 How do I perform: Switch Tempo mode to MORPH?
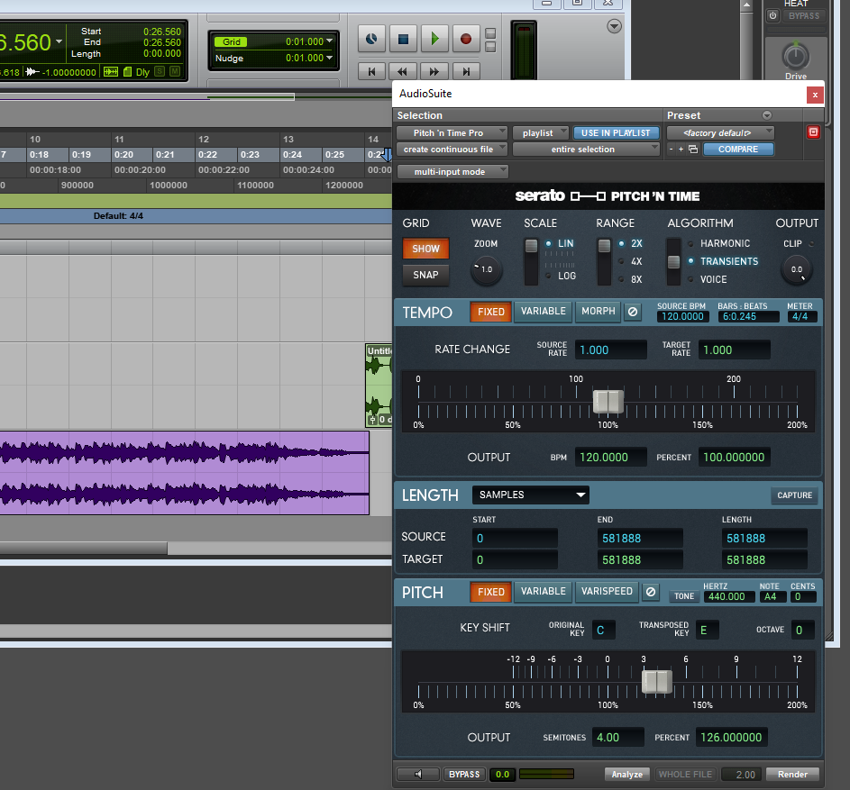click(x=598, y=312)
